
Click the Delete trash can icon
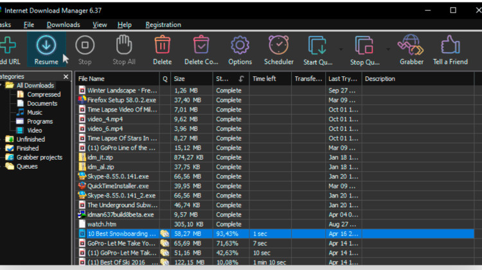pyautogui.click(x=163, y=45)
